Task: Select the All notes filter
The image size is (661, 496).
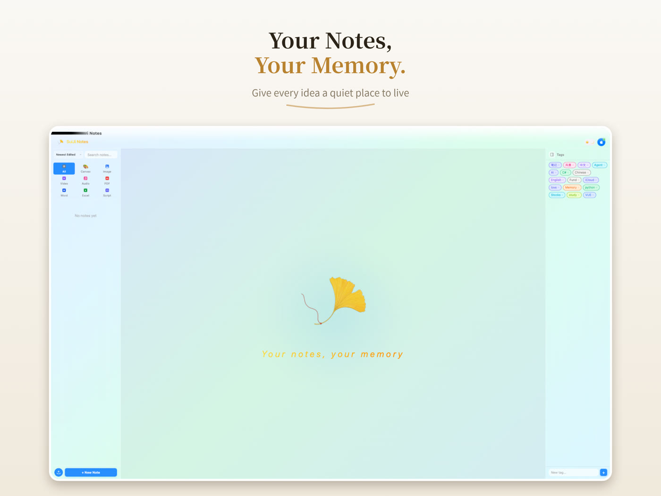Action: point(64,169)
